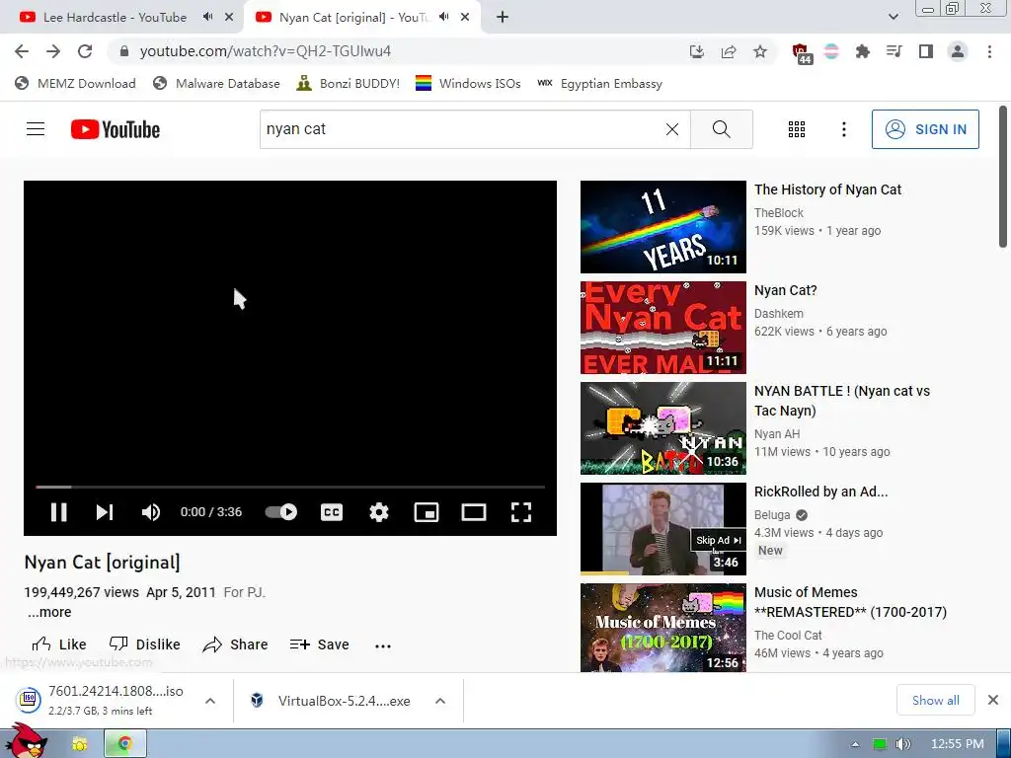Expand options for VirtualBox exe download

click(440, 701)
